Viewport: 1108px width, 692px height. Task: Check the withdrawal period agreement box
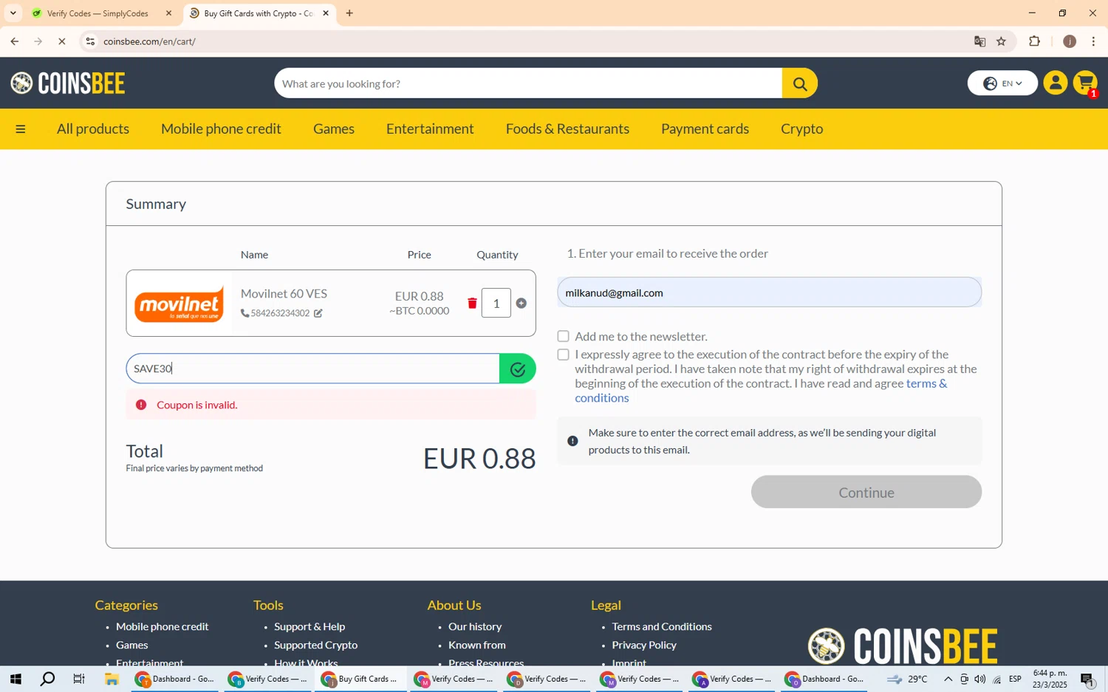point(564,355)
